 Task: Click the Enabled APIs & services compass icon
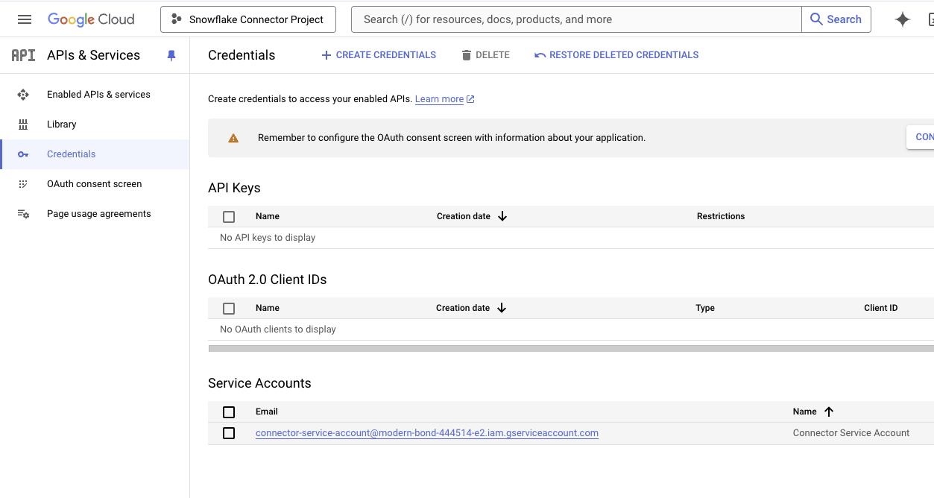24,94
